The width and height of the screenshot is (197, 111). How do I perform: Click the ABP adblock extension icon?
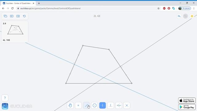164,8
